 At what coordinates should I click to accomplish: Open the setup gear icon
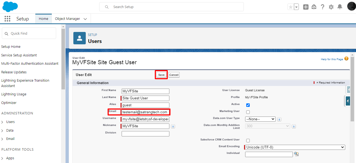(331, 7)
